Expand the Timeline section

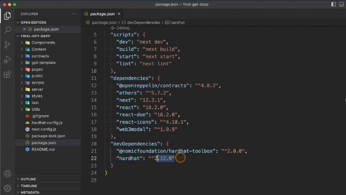click(29, 186)
